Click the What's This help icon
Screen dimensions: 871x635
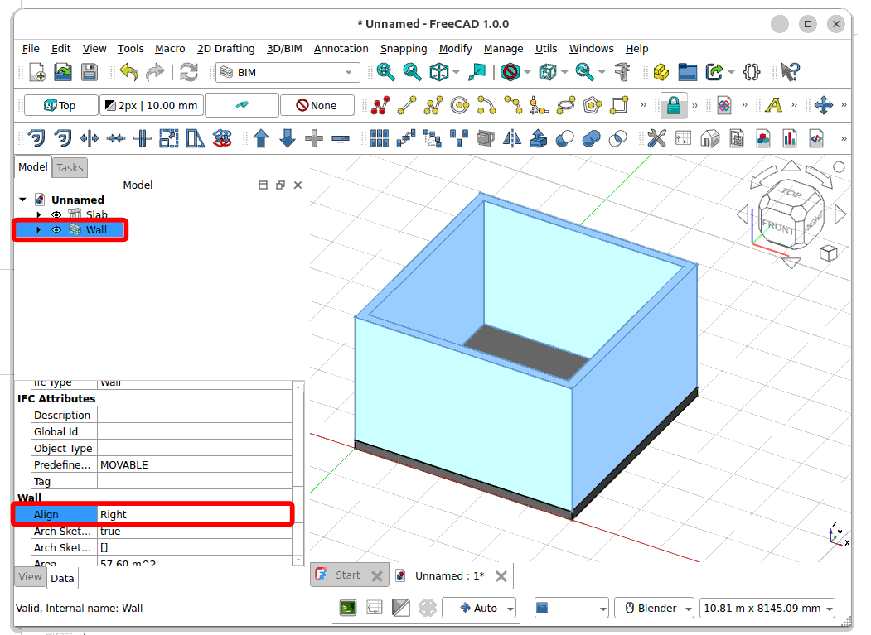tap(790, 72)
